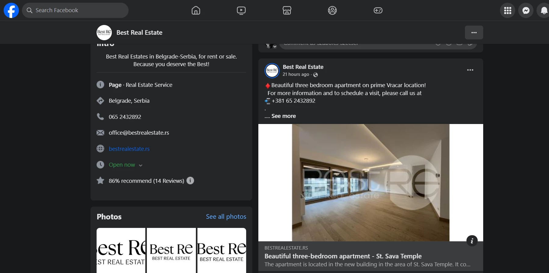Click the email envelope icon

click(100, 133)
